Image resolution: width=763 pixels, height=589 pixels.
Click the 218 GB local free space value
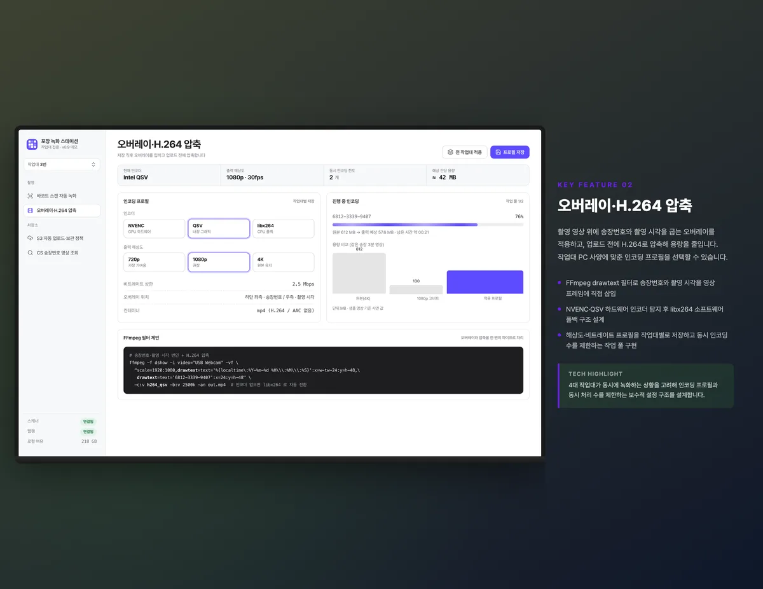pyautogui.click(x=89, y=441)
